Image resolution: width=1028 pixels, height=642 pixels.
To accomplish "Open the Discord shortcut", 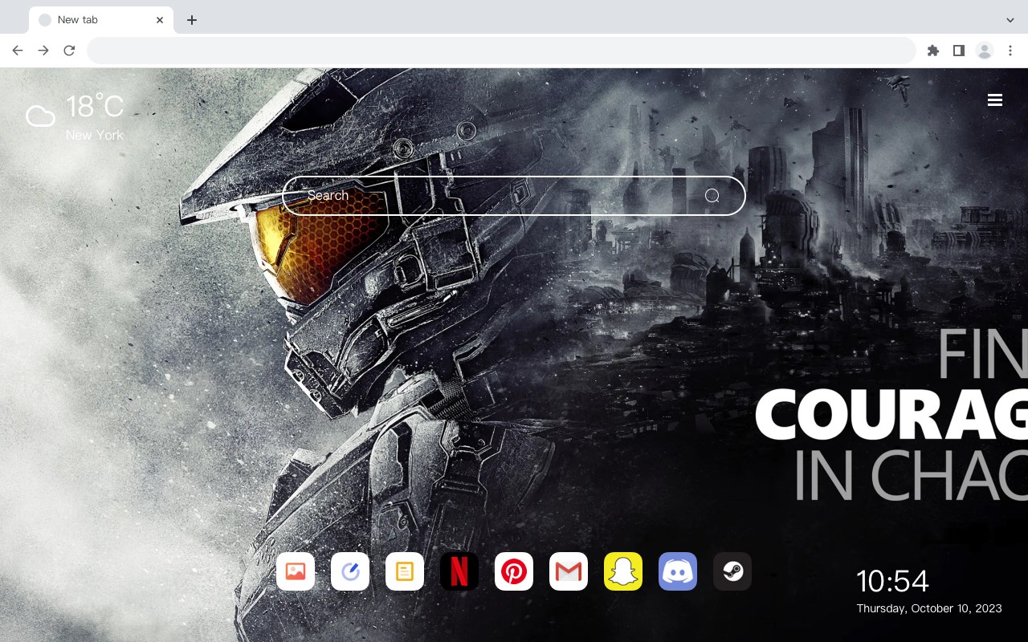I will (678, 571).
